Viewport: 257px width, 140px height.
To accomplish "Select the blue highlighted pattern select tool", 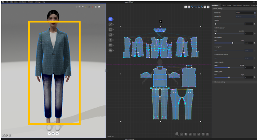I will [x=110, y=19].
